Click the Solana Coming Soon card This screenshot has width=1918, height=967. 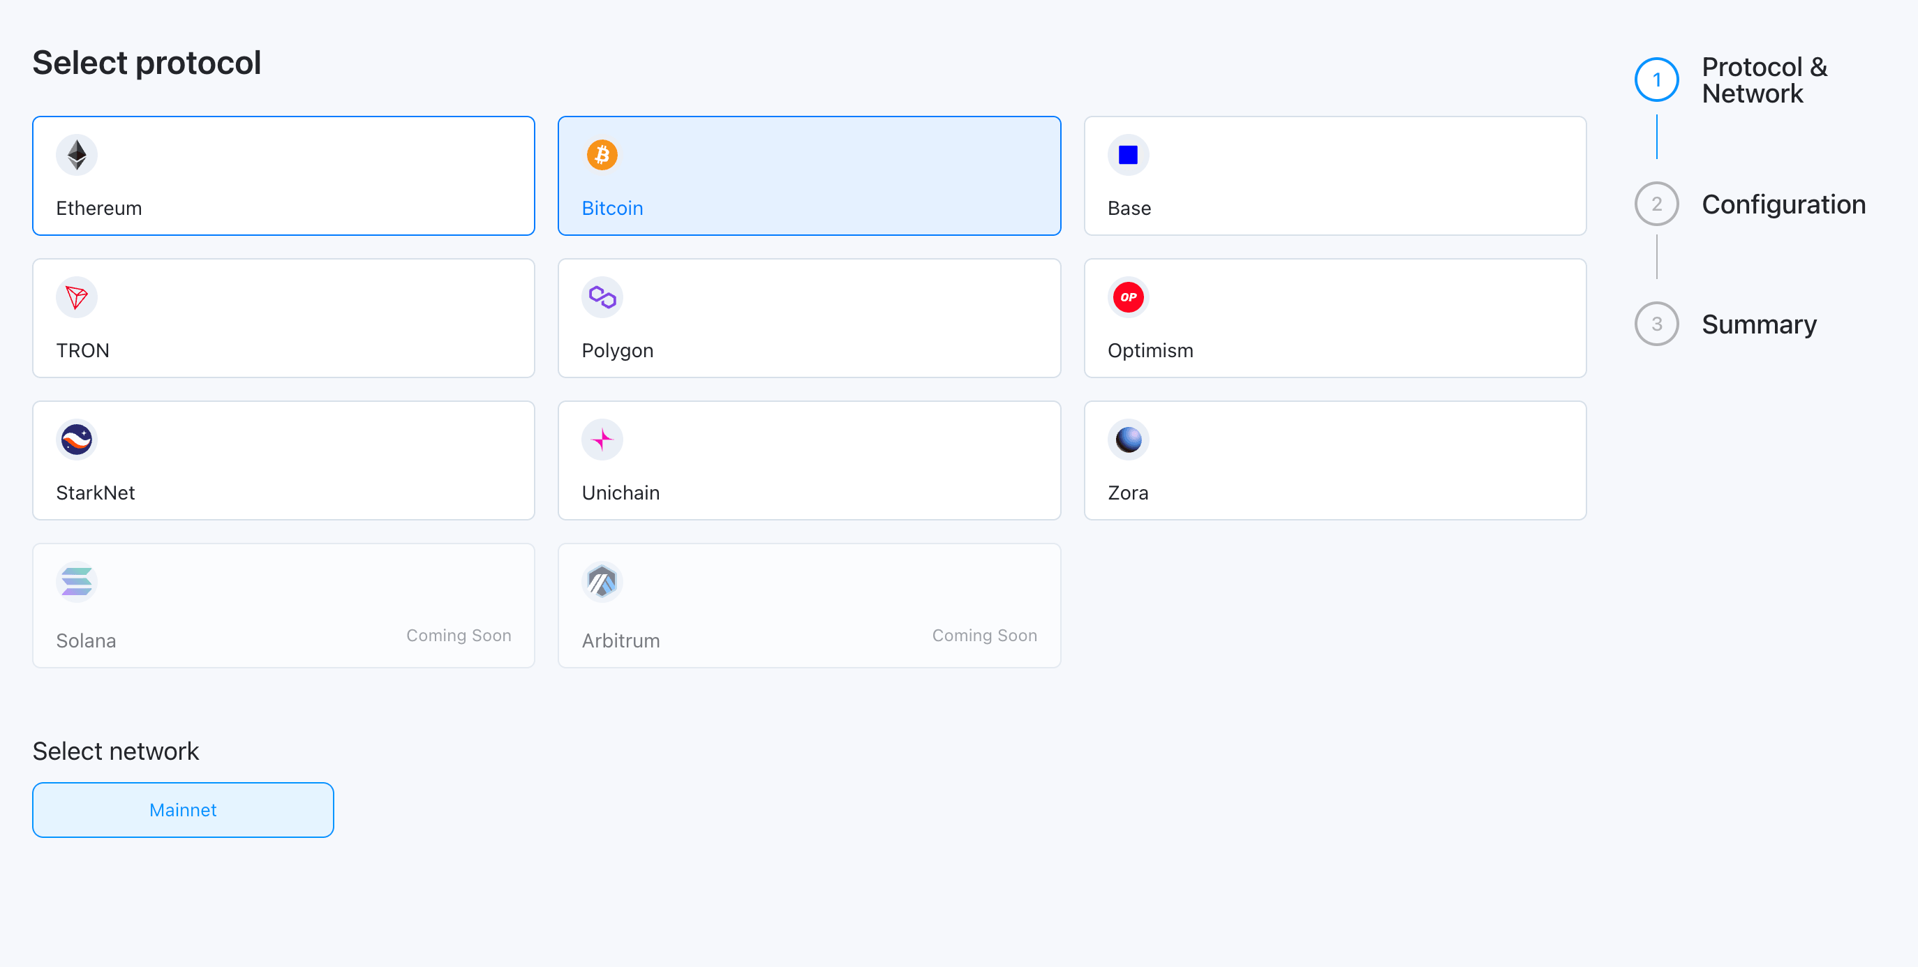coord(283,605)
